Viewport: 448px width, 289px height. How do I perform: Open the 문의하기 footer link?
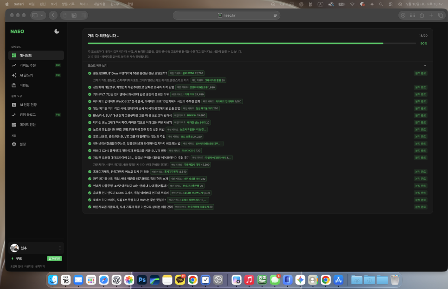(40, 266)
